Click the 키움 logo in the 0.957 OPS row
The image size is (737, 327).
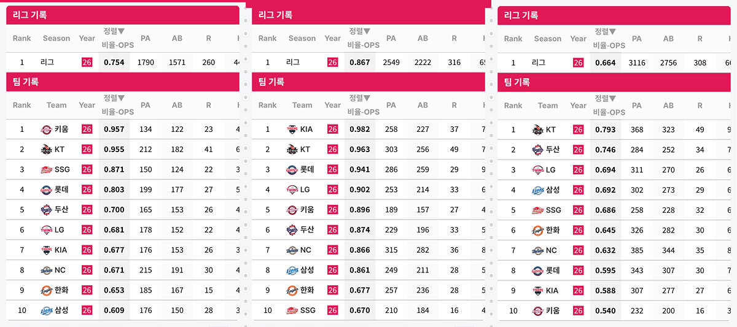(47, 129)
